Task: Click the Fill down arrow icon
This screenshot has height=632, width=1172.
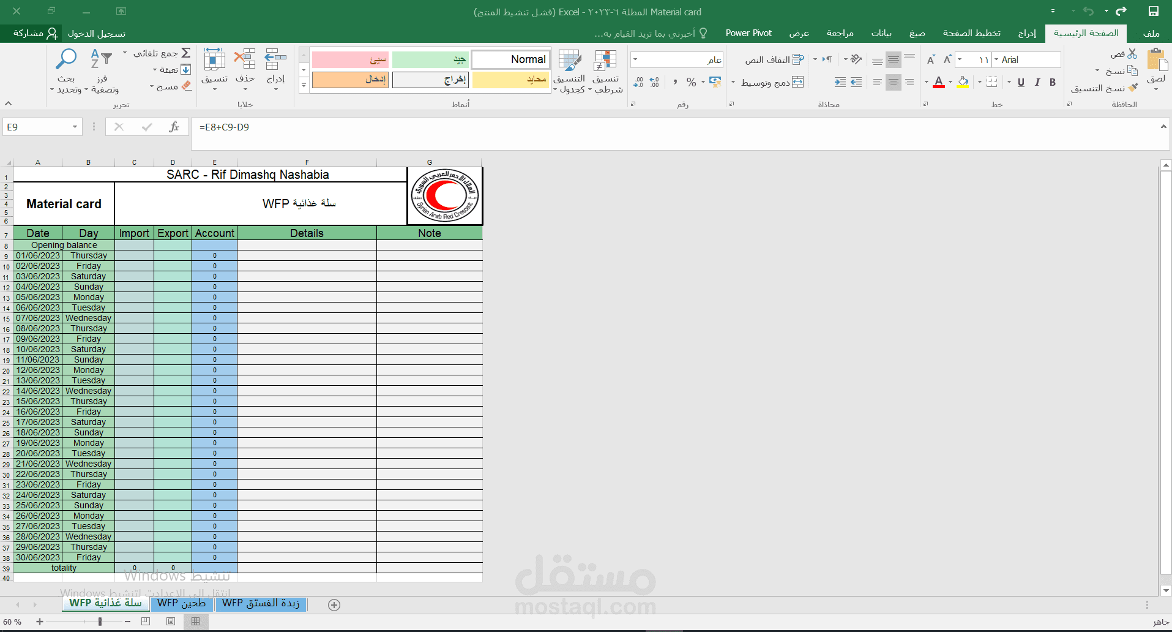Action: (x=186, y=70)
